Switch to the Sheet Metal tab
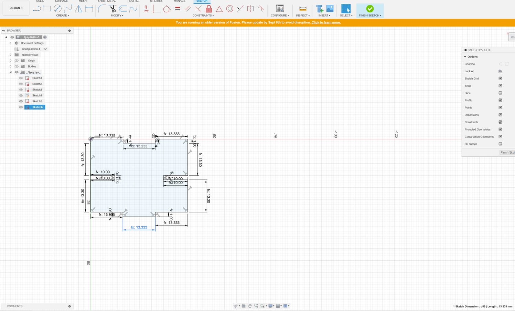The image size is (515, 311). click(x=107, y=1)
